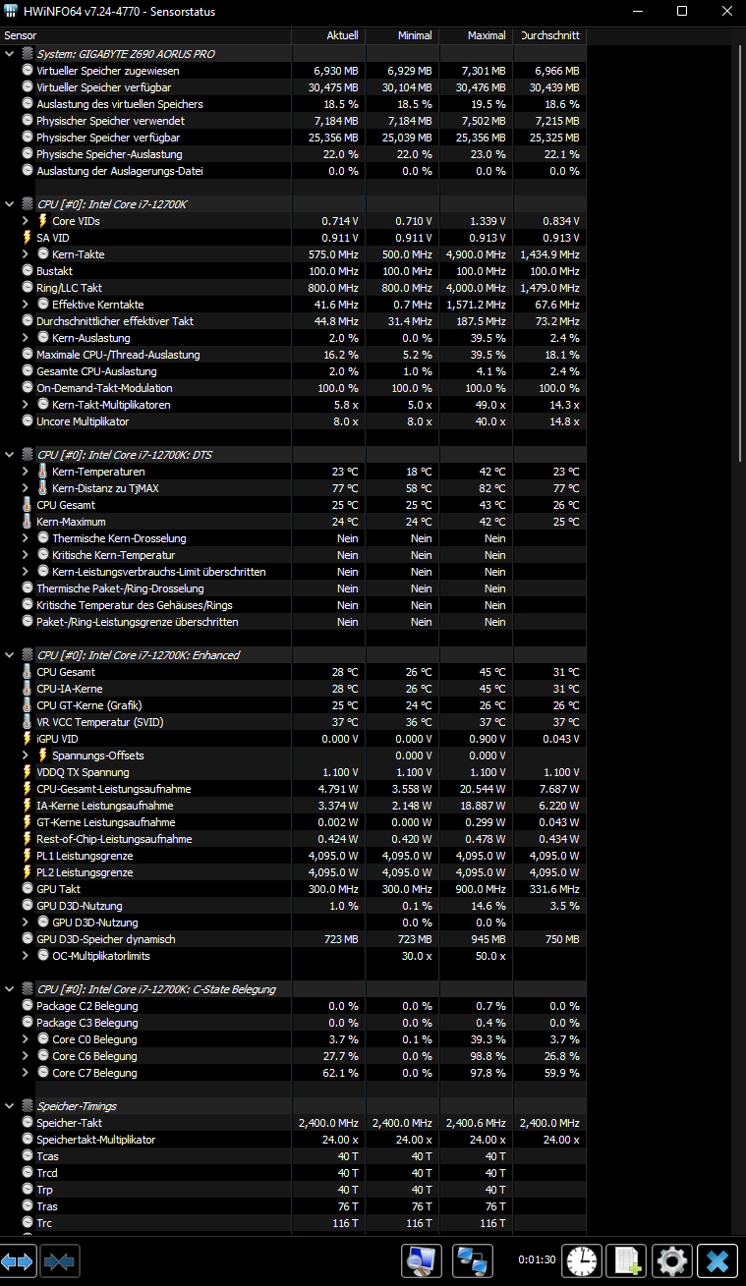Click the icon next to Speicher-Takt
This screenshot has width=746, height=1286.
pyautogui.click(x=28, y=1123)
